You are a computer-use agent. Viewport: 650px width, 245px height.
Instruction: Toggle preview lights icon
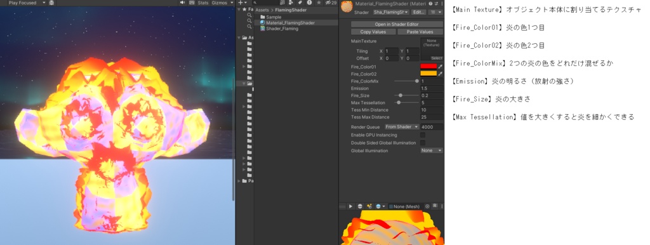pyautogui.click(x=369, y=206)
